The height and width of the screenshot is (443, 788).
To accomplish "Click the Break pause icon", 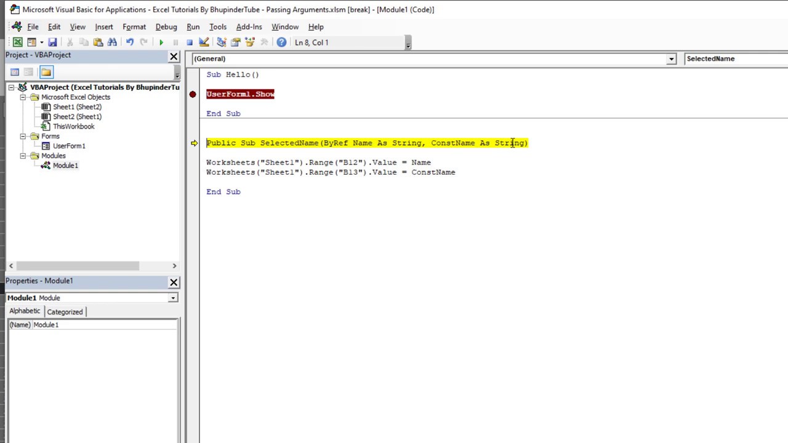I will click(x=175, y=42).
